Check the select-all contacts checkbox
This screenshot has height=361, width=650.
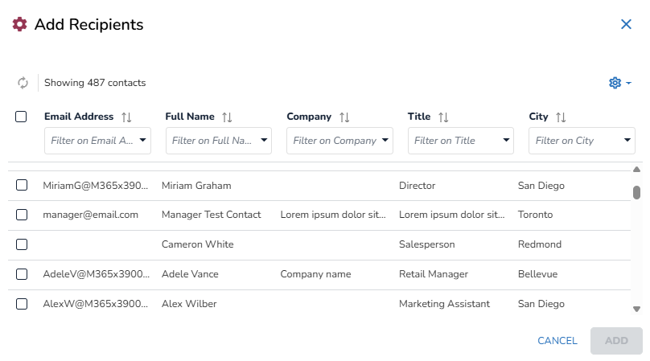click(22, 117)
